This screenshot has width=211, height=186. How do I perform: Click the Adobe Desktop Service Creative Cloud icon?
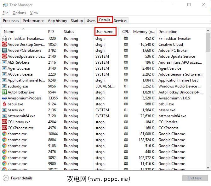(x=4, y=44)
